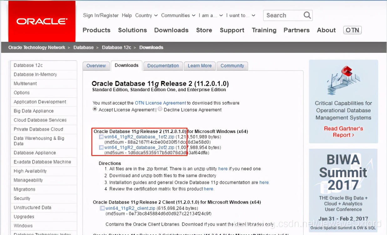Open Support in main navigation

coord(232,30)
